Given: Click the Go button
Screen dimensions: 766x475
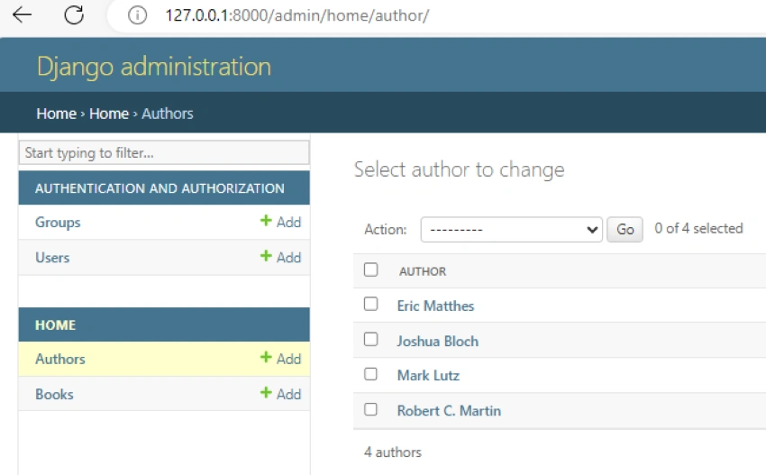Looking at the screenshot, I should coord(625,229).
